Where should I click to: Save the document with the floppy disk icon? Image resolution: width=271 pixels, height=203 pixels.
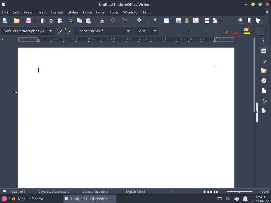(28, 21)
